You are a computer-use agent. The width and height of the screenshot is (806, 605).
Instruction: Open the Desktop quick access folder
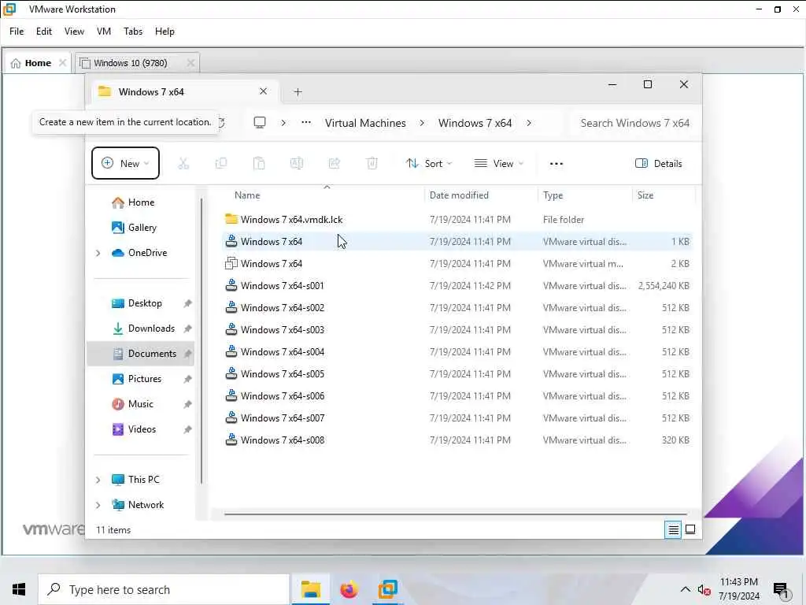[136, 303]
